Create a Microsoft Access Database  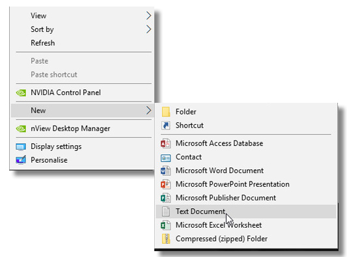246,143
